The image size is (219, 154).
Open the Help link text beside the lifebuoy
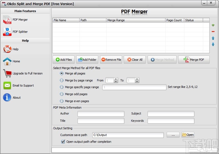pos(16,49)
